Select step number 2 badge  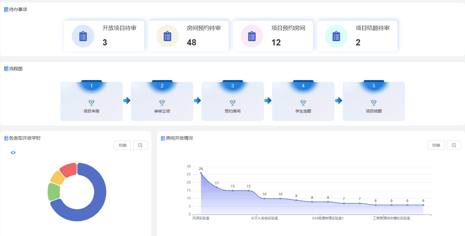click(162, 86)
